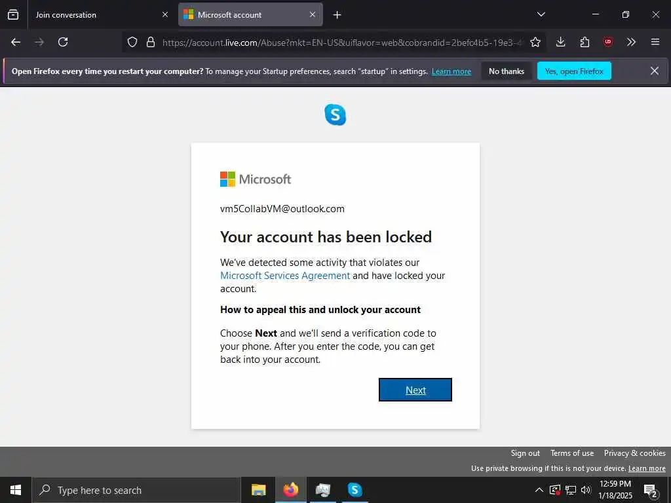The height and width of the screenshot is (503, 671).
Task: Close the Microsoft account tab
Action: [313, 15]
